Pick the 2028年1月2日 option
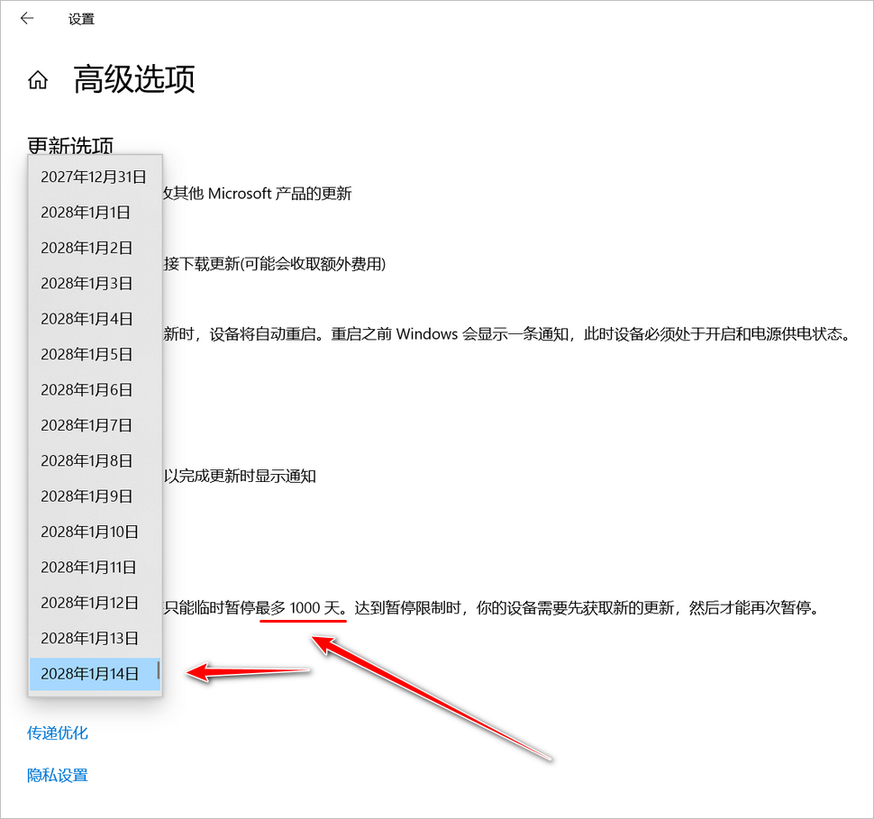 [x=86, y=248]
